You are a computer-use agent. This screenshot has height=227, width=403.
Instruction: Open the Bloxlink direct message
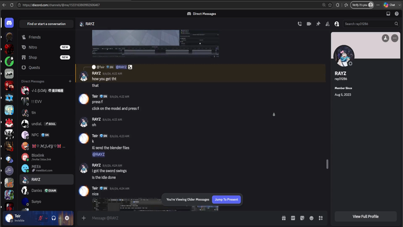tap(47, 157)
